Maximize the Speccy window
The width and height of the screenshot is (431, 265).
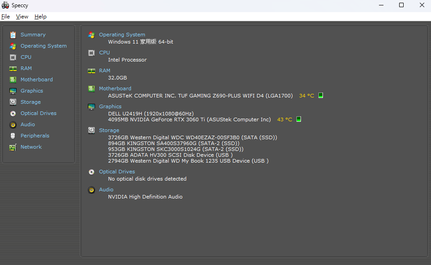pyautogui.click(x=401, y=5)
